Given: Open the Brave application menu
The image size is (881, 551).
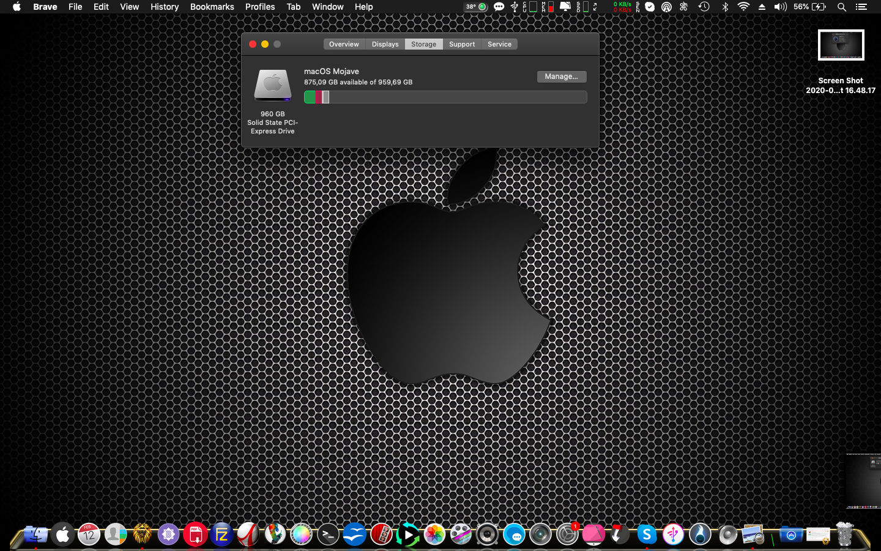Looking at the screenshot, I should click(45, 7).
